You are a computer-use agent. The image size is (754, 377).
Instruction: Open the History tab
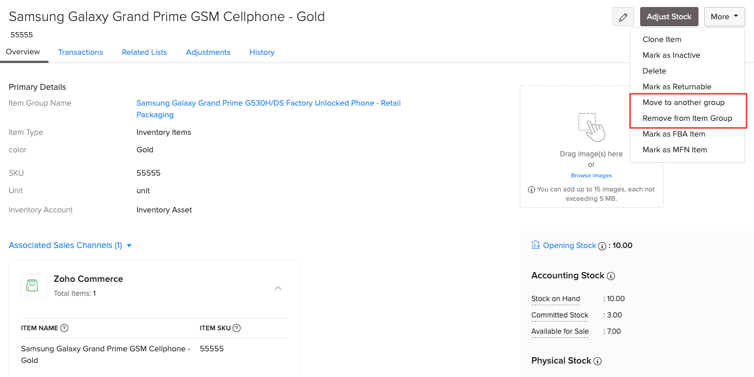coord(262,52)
